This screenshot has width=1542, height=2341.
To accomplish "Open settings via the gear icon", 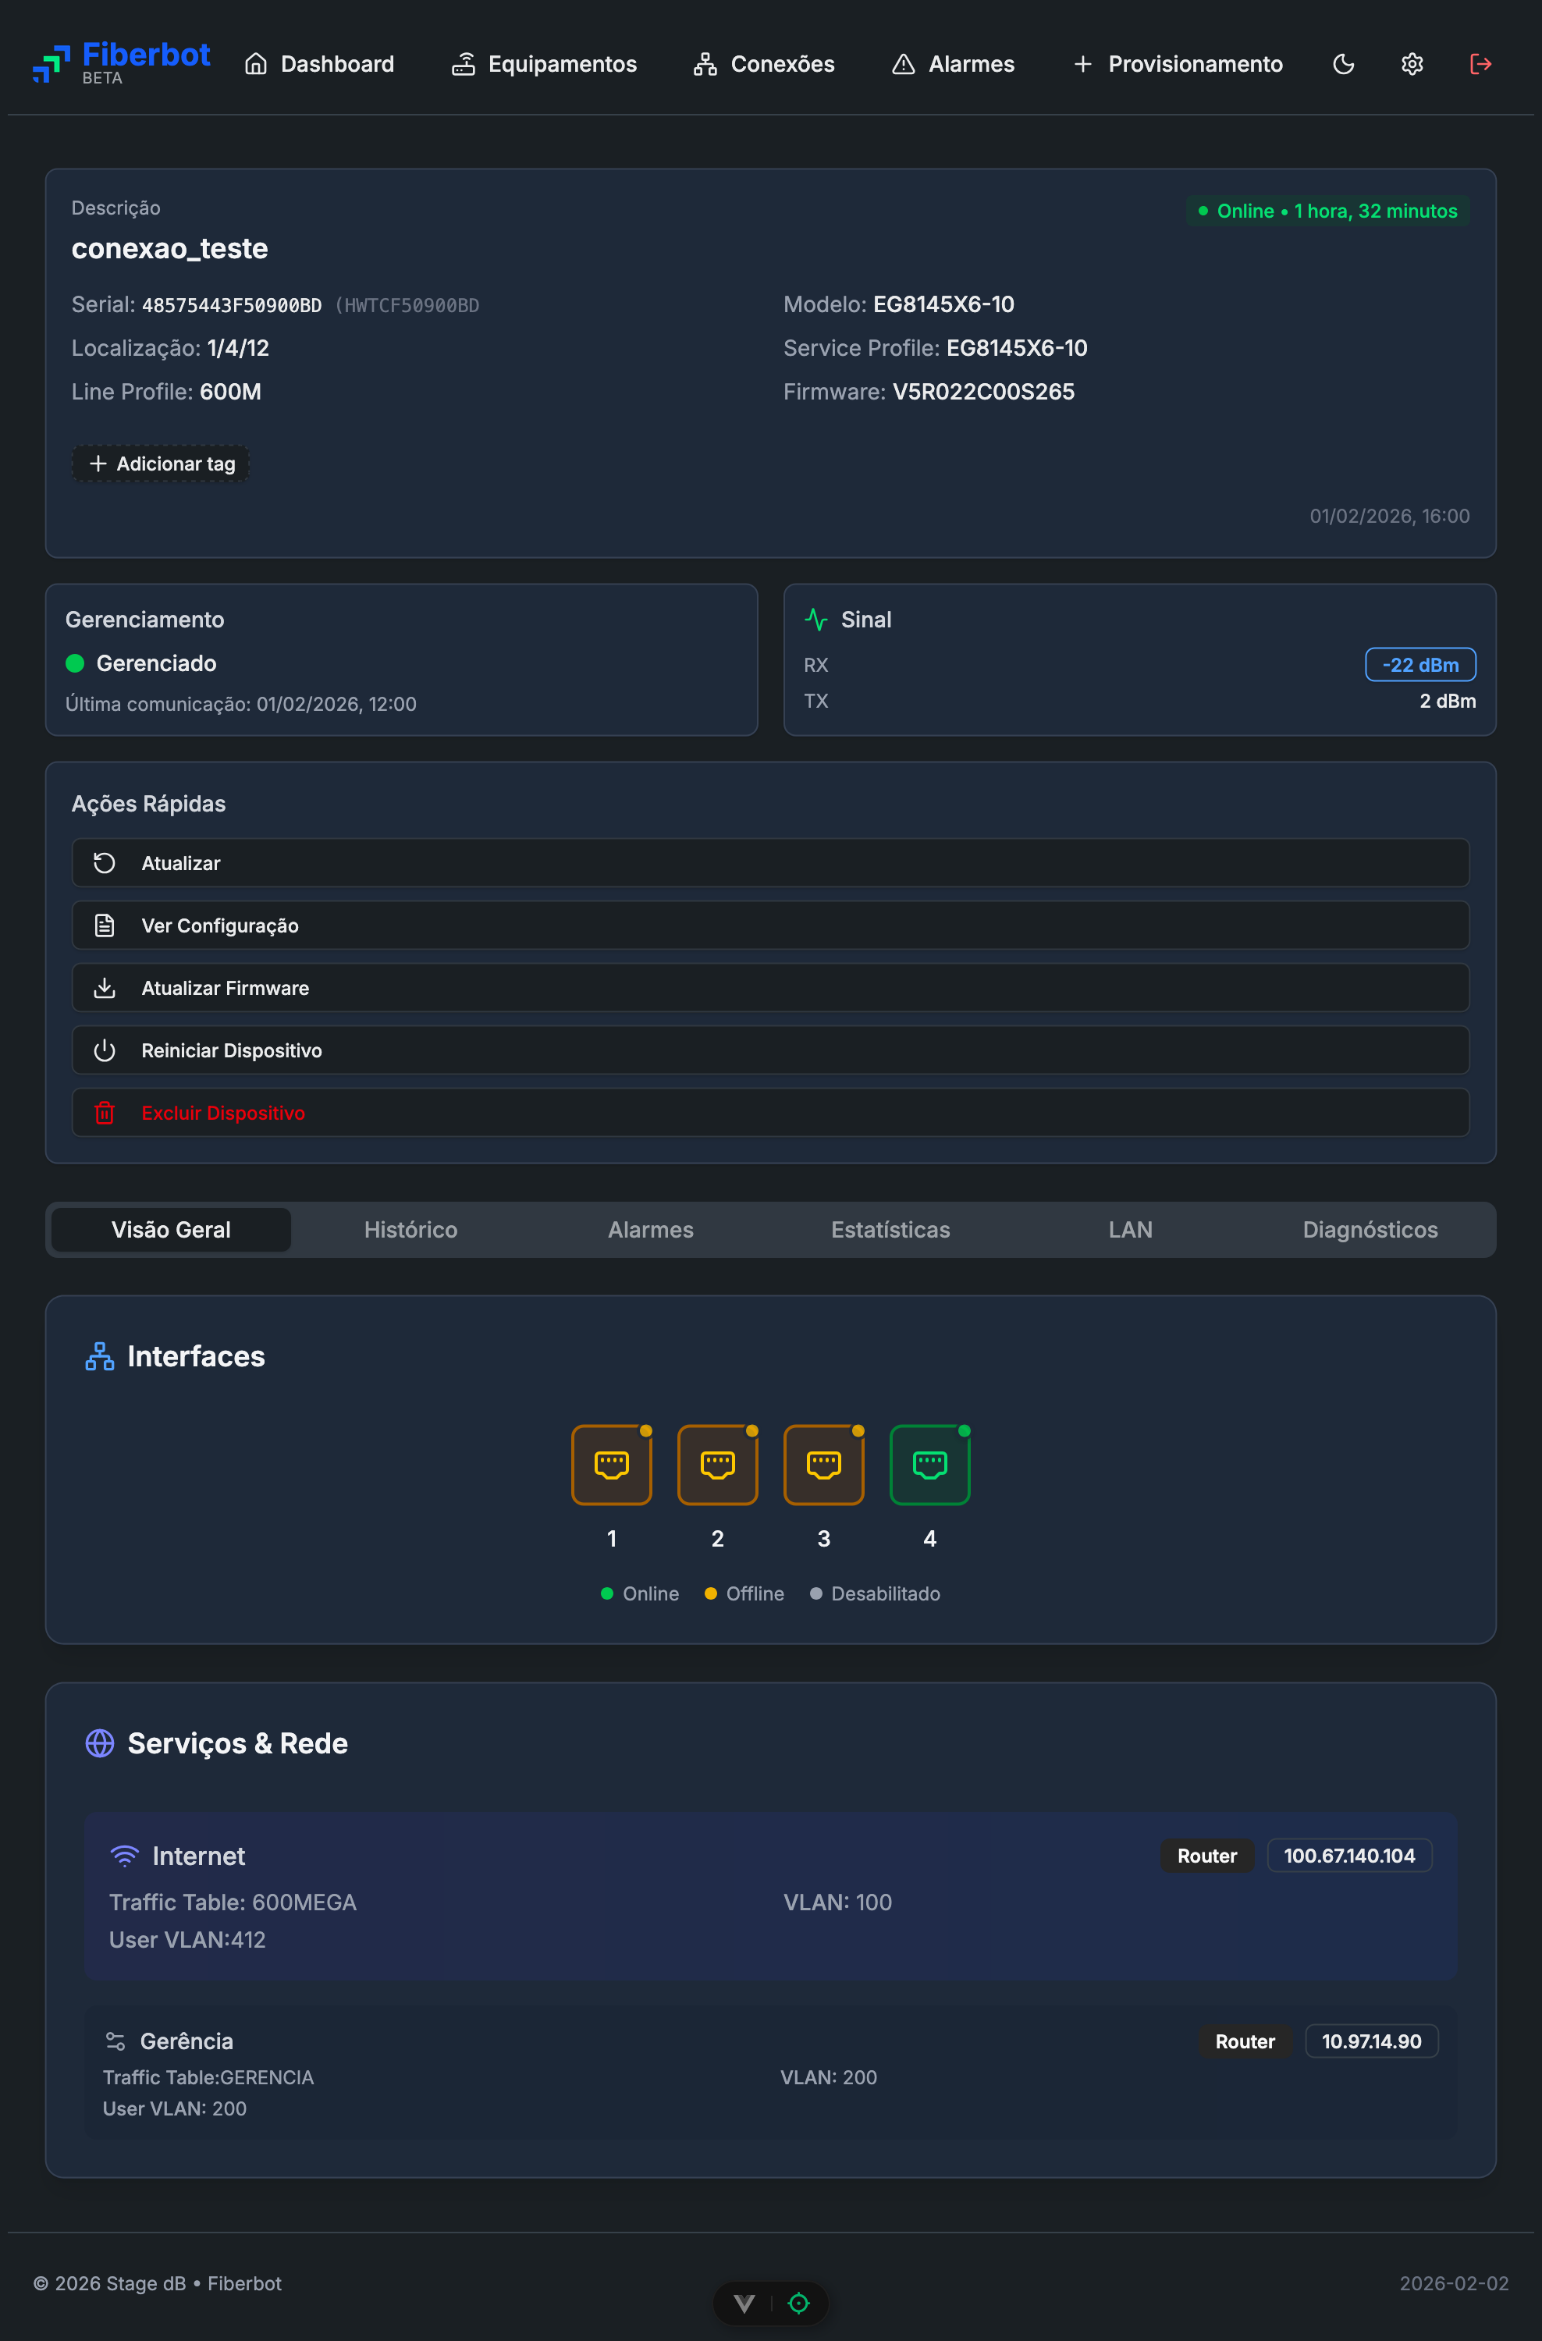I will (1411, 64).
